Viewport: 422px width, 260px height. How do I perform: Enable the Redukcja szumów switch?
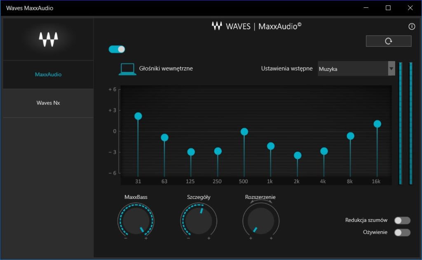pos(402,220)
